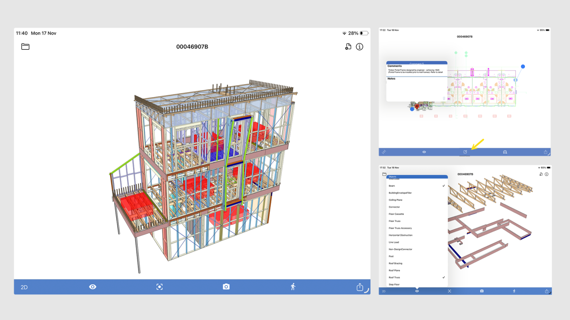
Task: Zoom to fit using focus frame icon
Action: tap(160, 287)
